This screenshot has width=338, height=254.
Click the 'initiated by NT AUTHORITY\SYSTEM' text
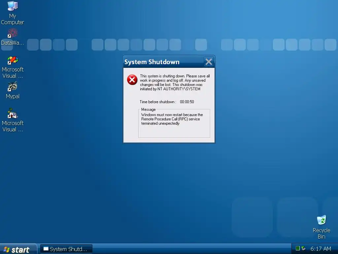coord(170,89)
